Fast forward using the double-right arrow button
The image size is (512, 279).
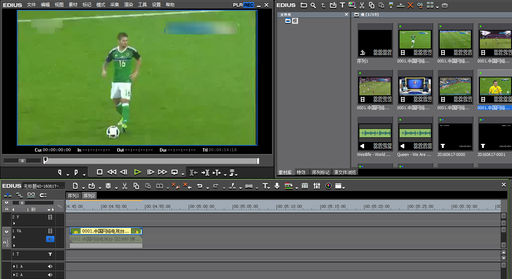[163, 172]
